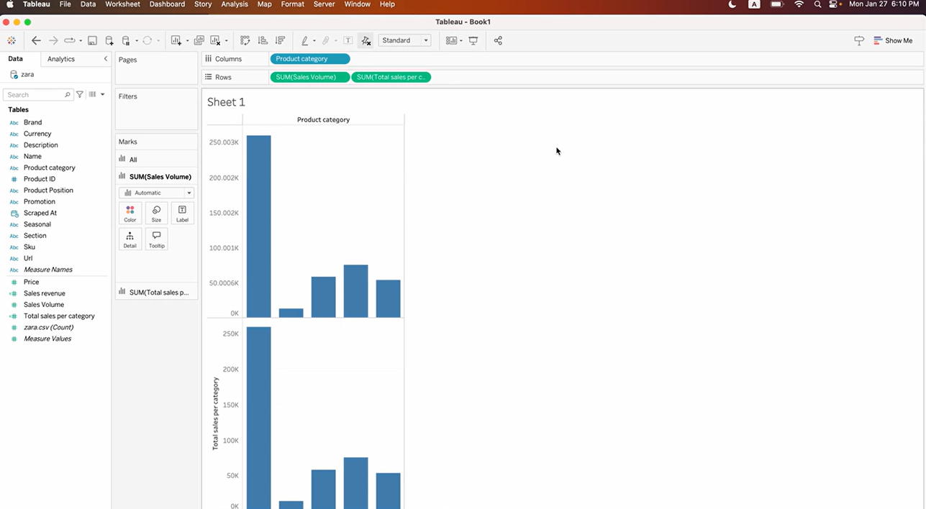926x509 pixels.
Task: Switch to the Data tab
Action: tap(15, 59)
